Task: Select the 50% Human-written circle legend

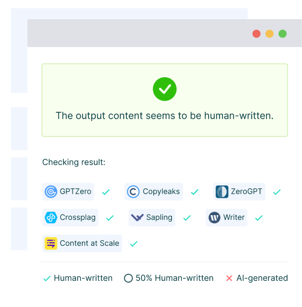Action: (x=128, y=278)
